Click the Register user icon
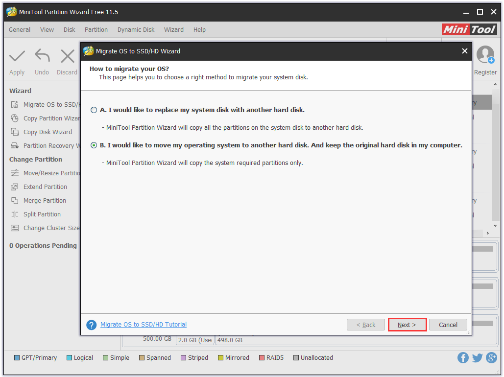Viewport: 504px width, 377px height. pyautogui.click(x=485, y=55)
